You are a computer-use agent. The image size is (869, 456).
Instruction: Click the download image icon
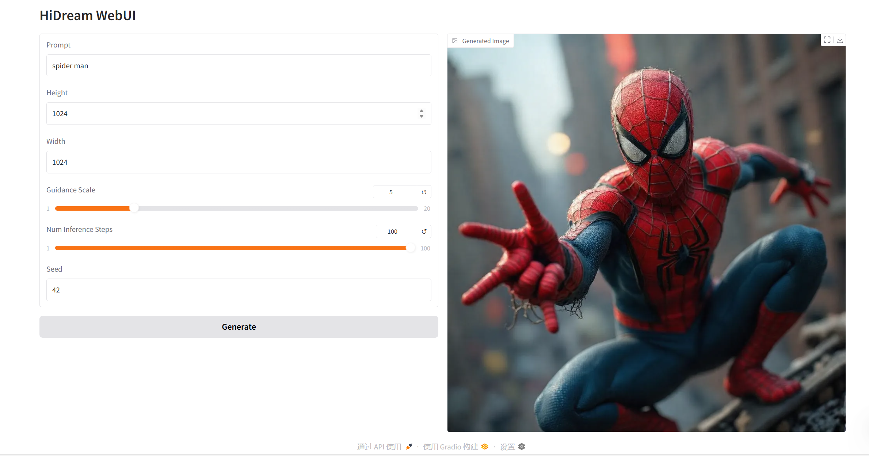[x=840, y=40]
